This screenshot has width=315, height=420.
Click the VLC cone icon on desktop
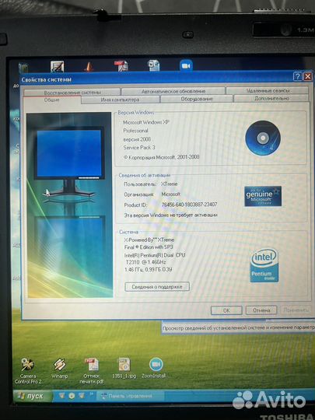point(89,66)
